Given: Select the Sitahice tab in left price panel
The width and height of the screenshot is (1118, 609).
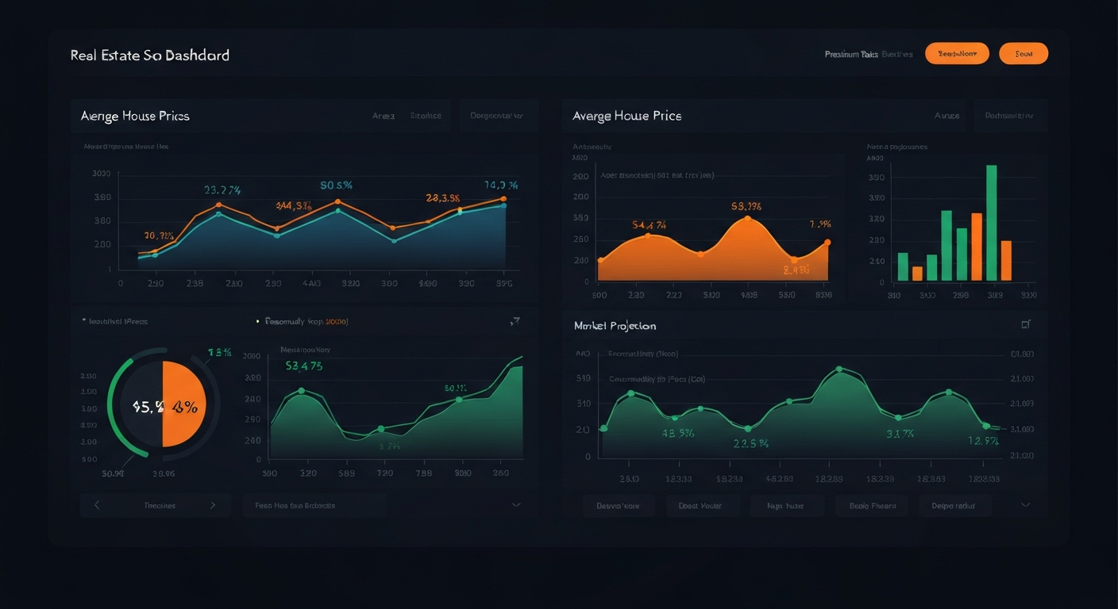Looking at the screenshot, I should (x=426, y=116).
